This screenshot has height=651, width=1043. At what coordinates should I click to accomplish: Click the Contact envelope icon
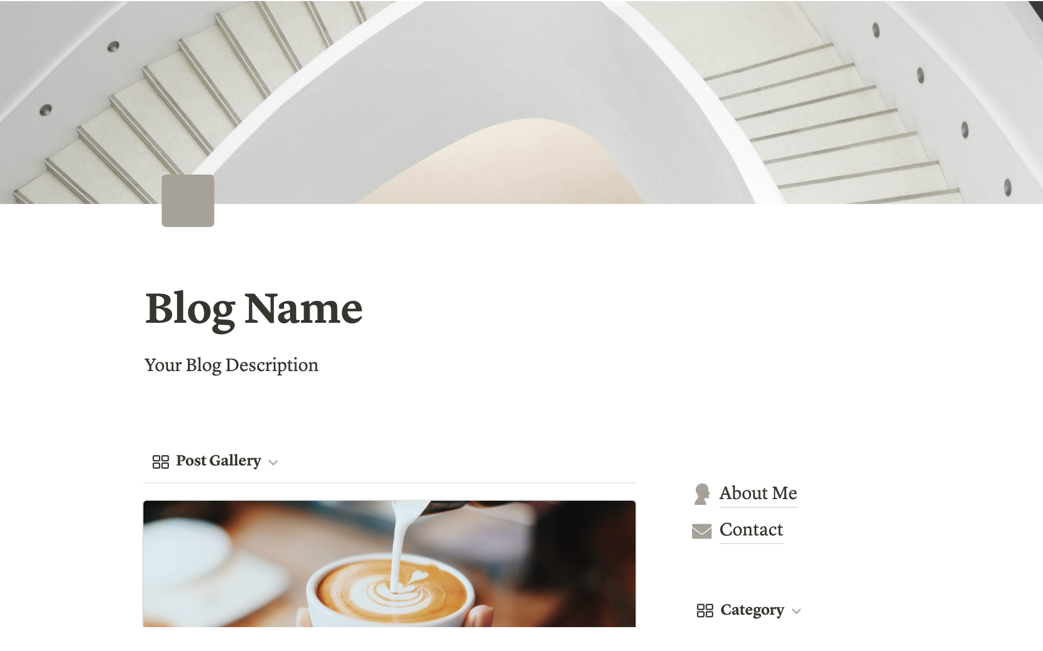701,530
